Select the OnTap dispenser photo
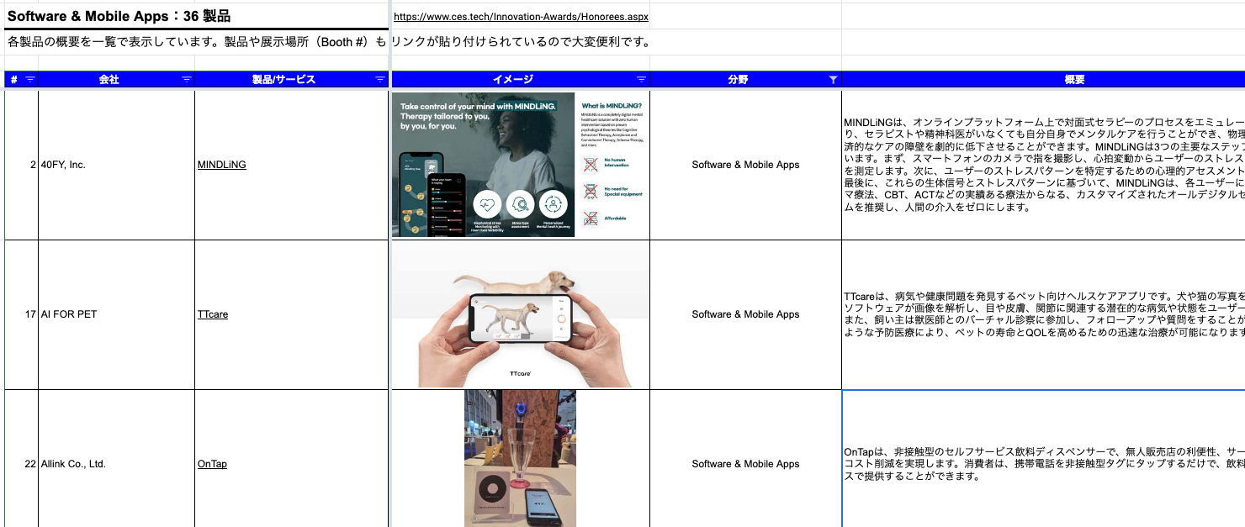Image resolution: width=1245 pixels, height=527 pixels. point(521,458)
